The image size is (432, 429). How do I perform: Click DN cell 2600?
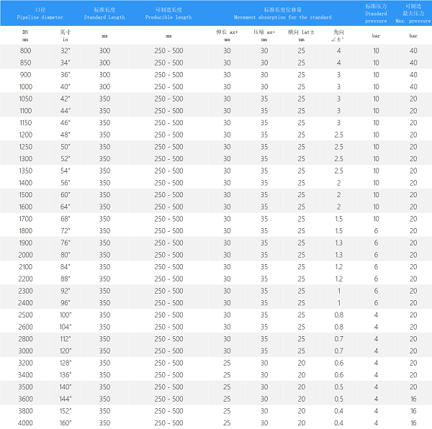[x=25, y=327]
